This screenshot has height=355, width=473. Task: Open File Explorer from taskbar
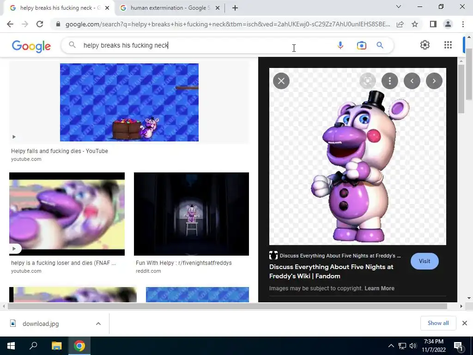click(x=56, y=346)
